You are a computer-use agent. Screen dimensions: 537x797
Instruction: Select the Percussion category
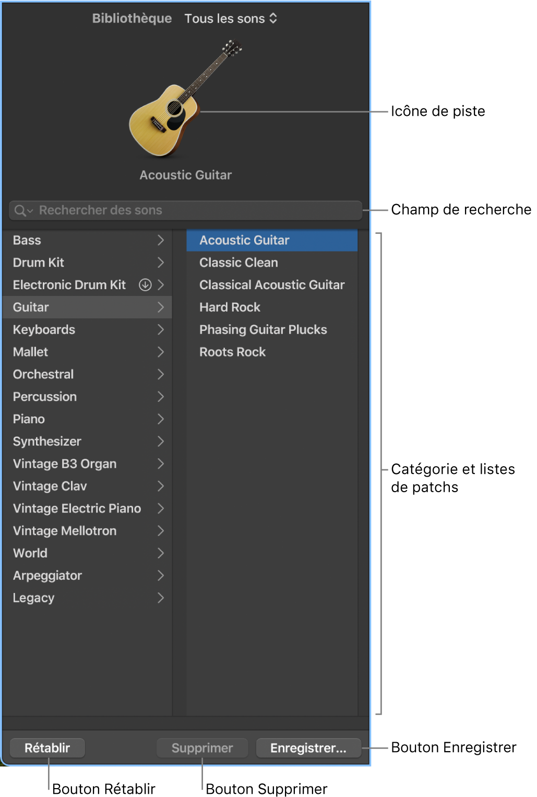point(87,397)
